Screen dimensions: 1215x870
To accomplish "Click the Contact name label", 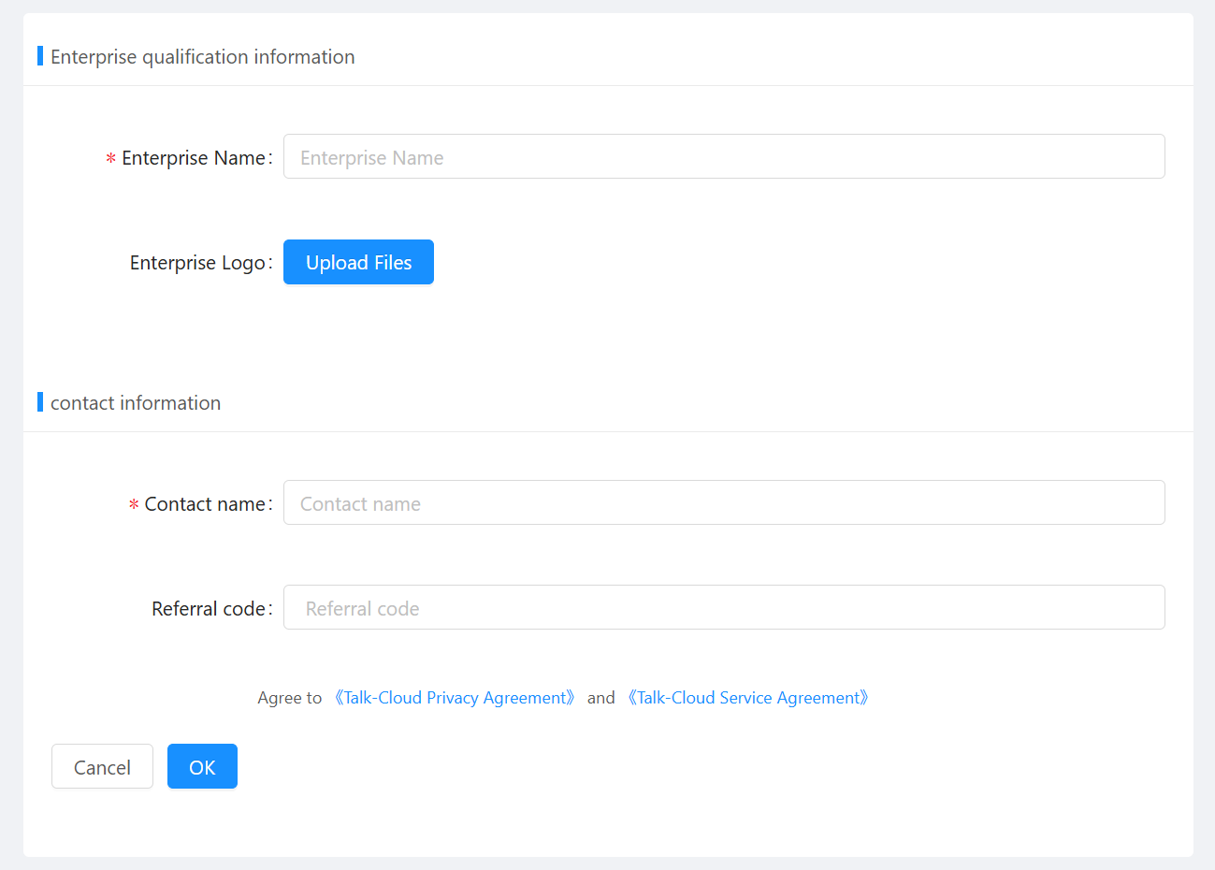I will (205, 504).
